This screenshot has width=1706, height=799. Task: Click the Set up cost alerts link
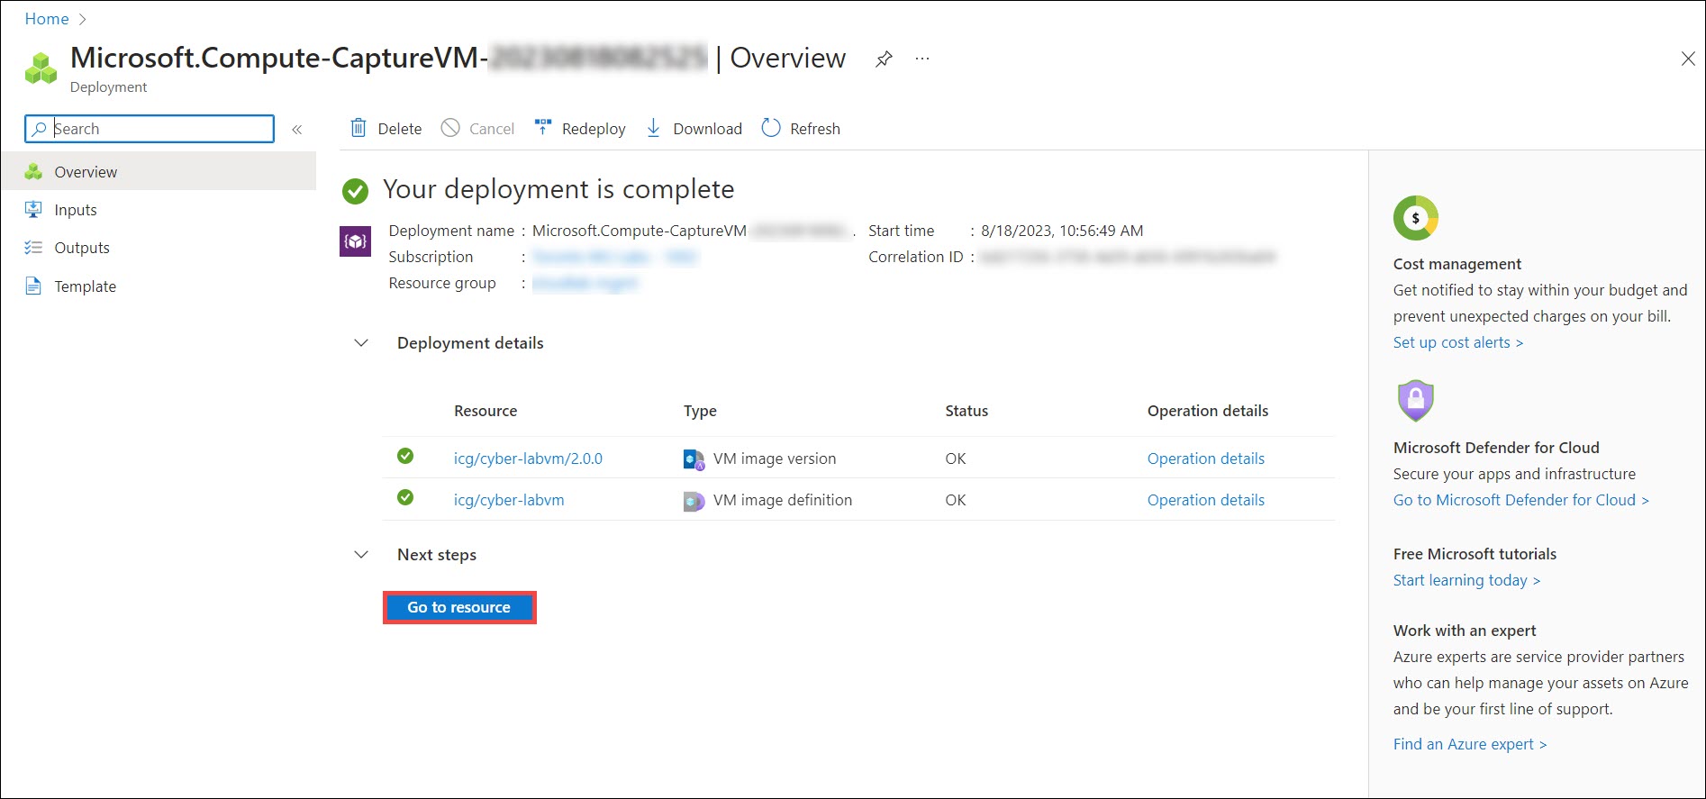pos(1458,342)
